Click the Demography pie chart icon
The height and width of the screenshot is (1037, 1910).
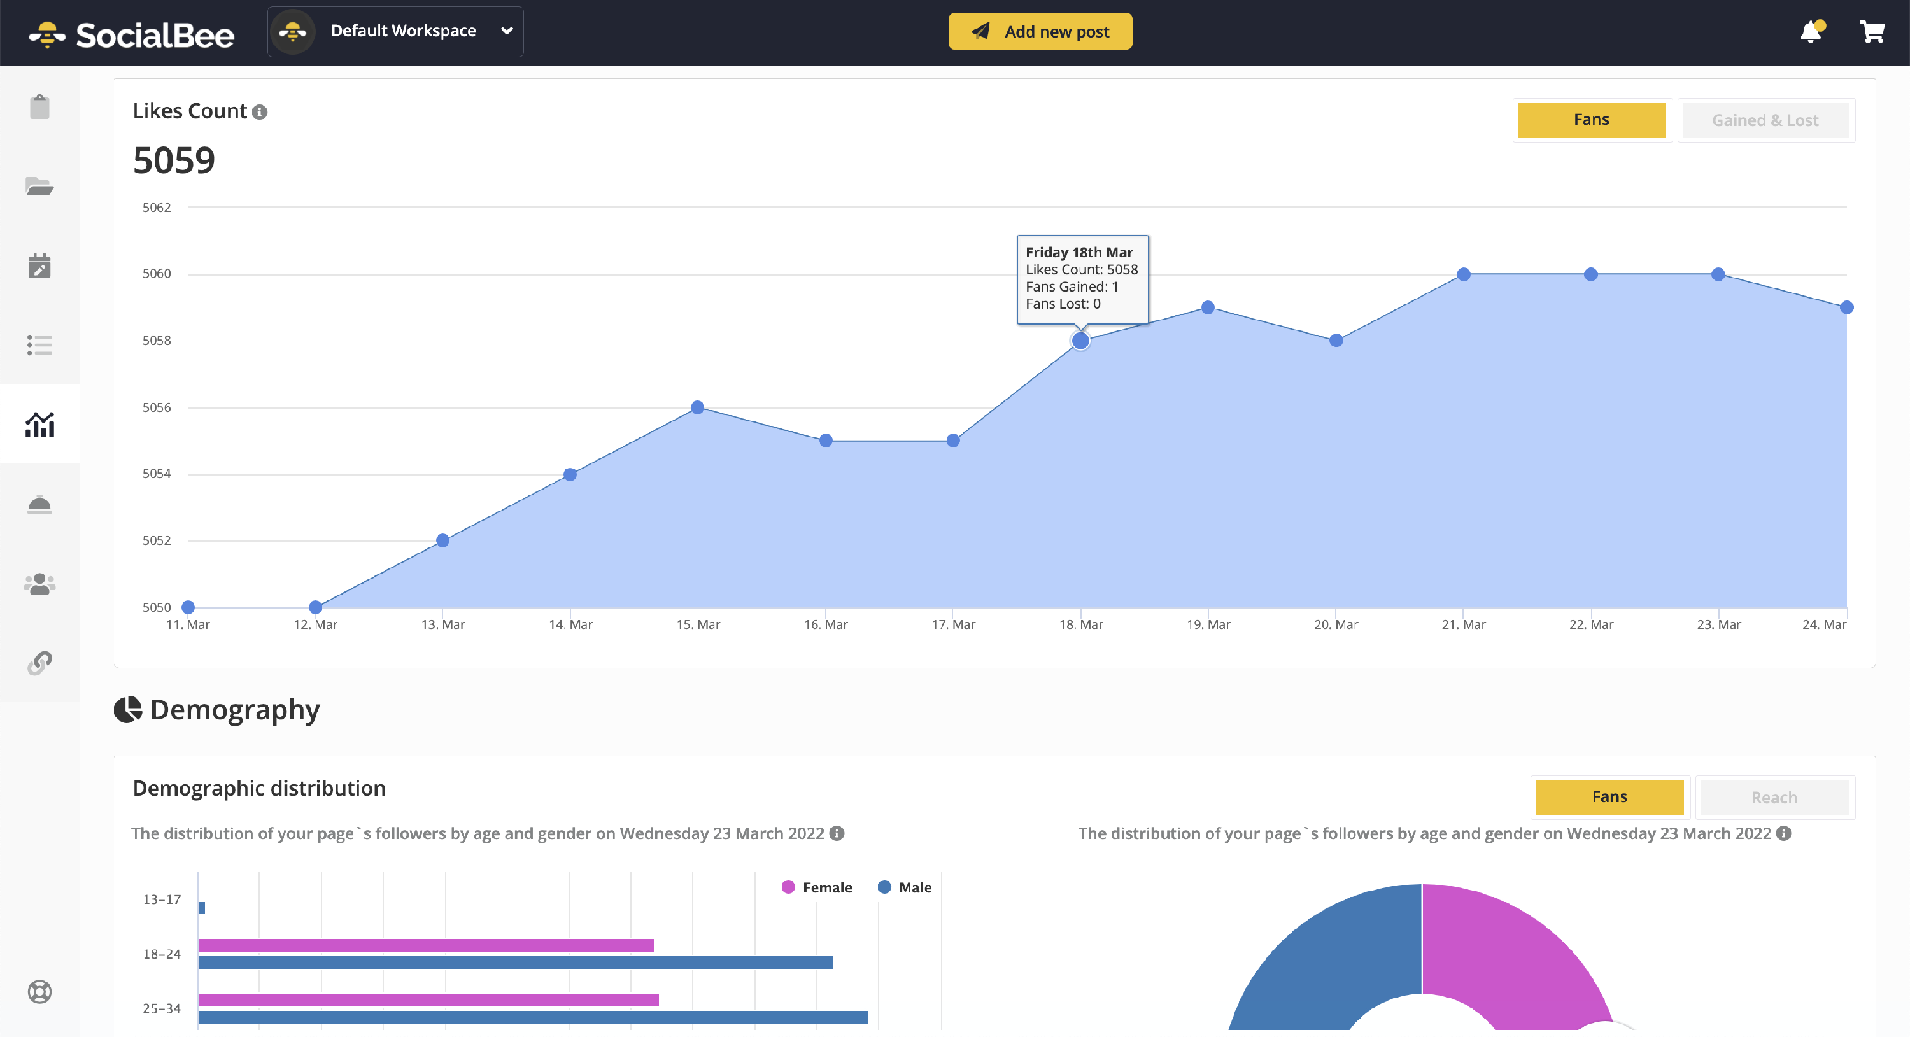pyautogui.click(x=127, y=709)
